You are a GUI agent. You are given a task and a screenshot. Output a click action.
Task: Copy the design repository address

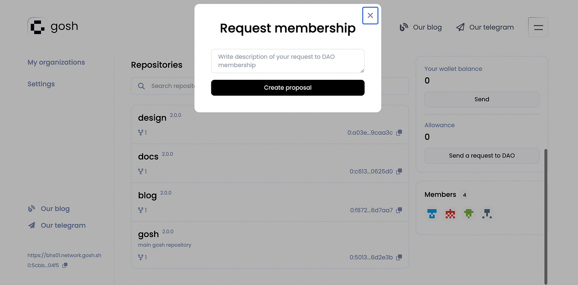[399, 133]
